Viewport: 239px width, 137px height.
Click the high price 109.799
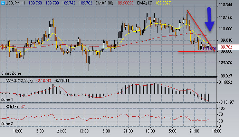(x=52, y=3)
